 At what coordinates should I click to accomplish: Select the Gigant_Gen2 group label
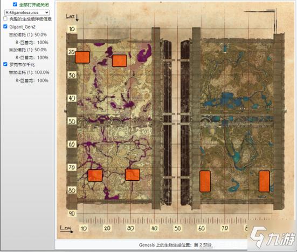tap(22, 27)
